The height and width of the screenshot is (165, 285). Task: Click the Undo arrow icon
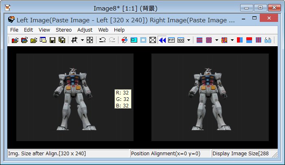pyautogui.click(x=102, y=40)
